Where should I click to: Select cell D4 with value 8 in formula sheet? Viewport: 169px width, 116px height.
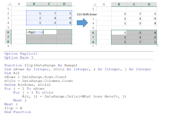pyautogui.click(x=64, y=23)
